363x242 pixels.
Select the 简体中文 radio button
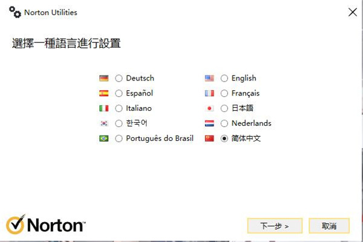coord(224,139)
